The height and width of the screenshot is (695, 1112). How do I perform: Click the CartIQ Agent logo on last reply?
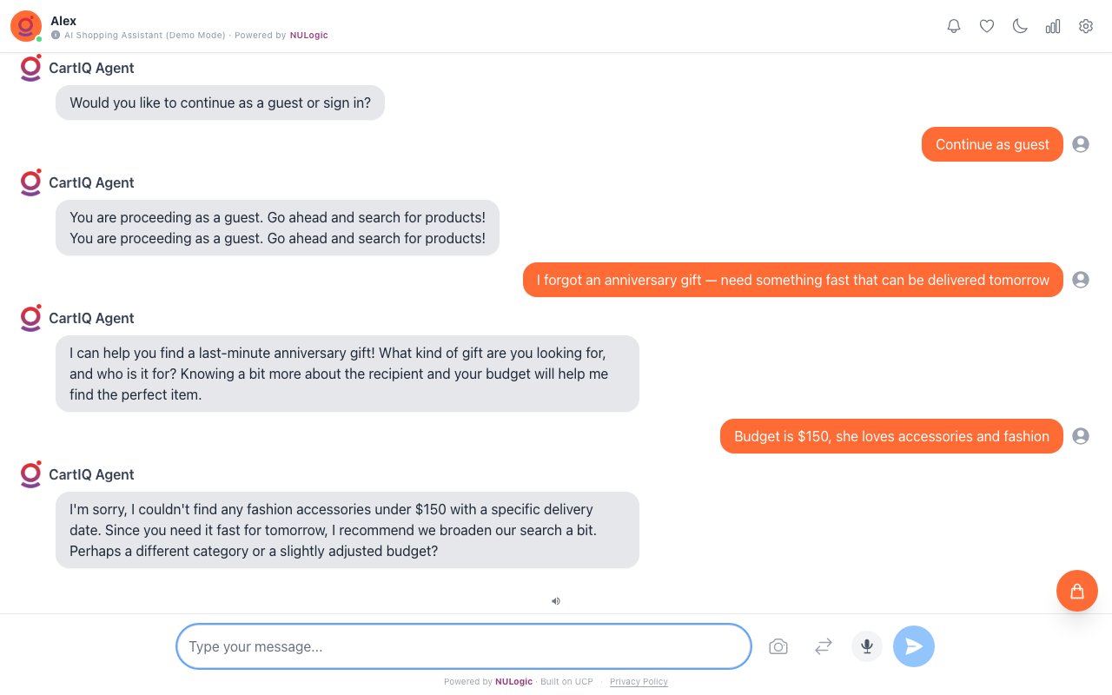point(31,474)
